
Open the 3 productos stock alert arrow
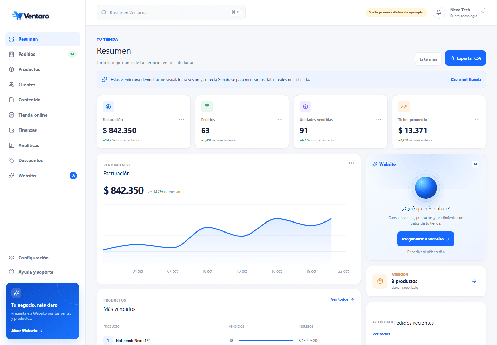click(474, 281)
